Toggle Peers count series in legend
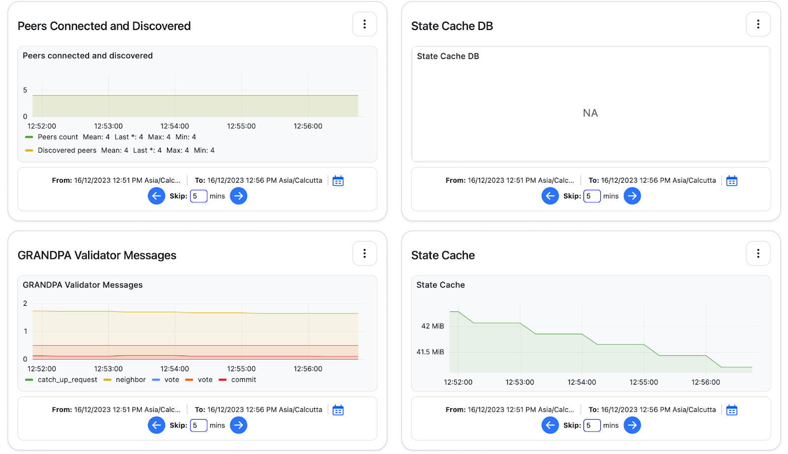The image size is (788, 454). click(x=58, y=137)
